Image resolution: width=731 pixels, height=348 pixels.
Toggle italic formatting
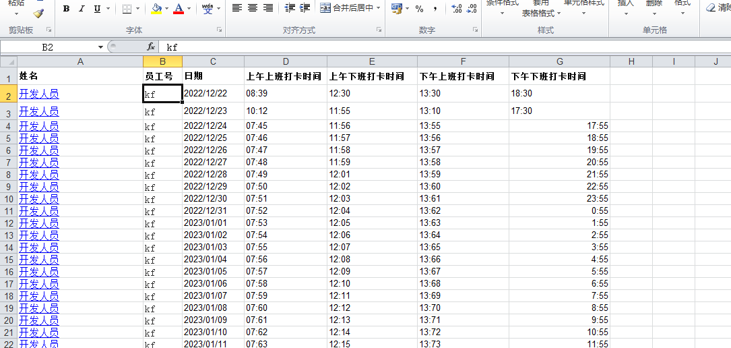coord(82,9)
